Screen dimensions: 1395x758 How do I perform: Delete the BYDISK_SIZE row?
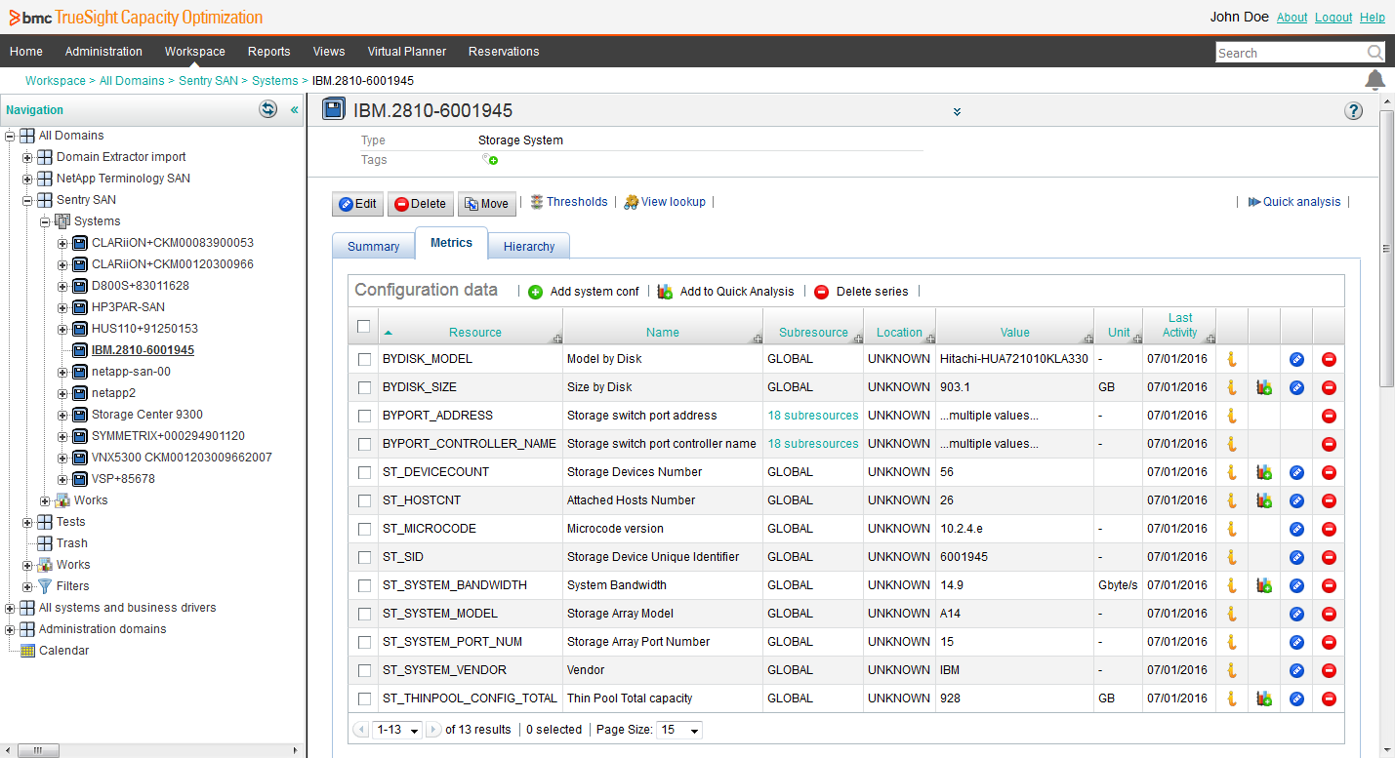[1329, 387]
